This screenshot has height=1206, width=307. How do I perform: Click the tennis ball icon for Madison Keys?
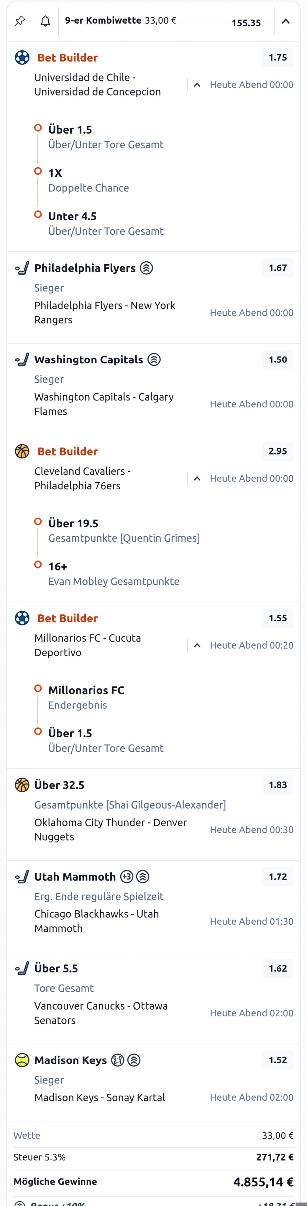coord(22,1060)
